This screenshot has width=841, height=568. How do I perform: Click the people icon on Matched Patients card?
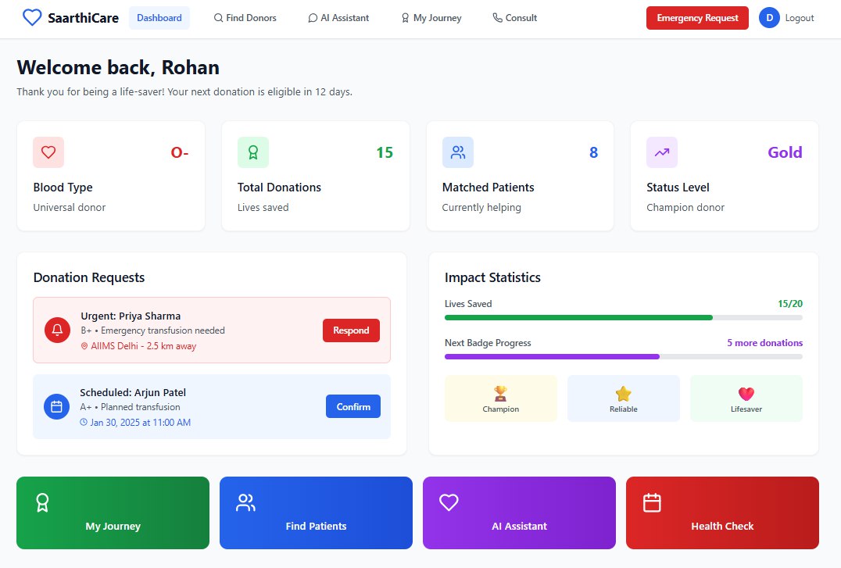pos(458,152)
